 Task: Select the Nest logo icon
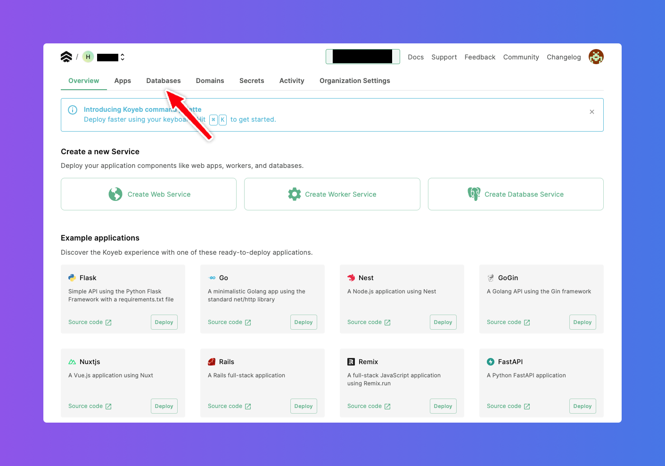coord(351,278)
